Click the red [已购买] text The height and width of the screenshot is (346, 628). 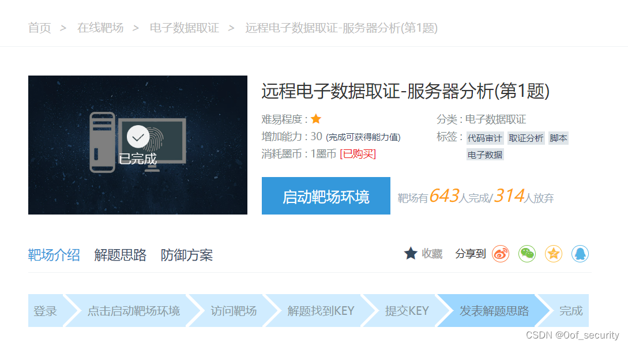[x=358, y=154]
